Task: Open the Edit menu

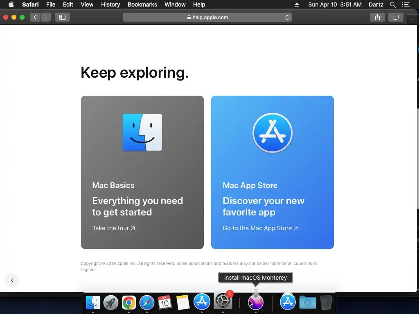Action: coord(68,4)
